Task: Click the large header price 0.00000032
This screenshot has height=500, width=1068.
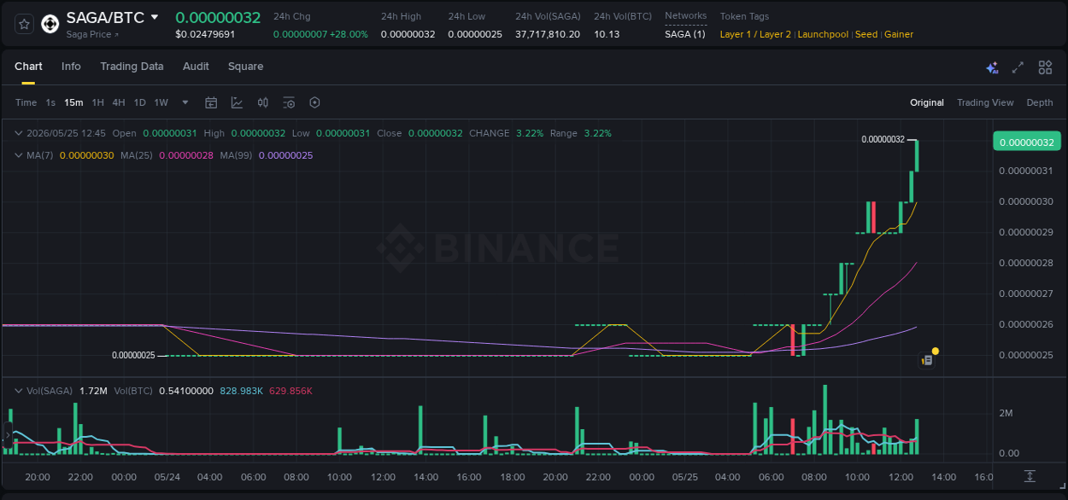Action: [x=218, y=17]
